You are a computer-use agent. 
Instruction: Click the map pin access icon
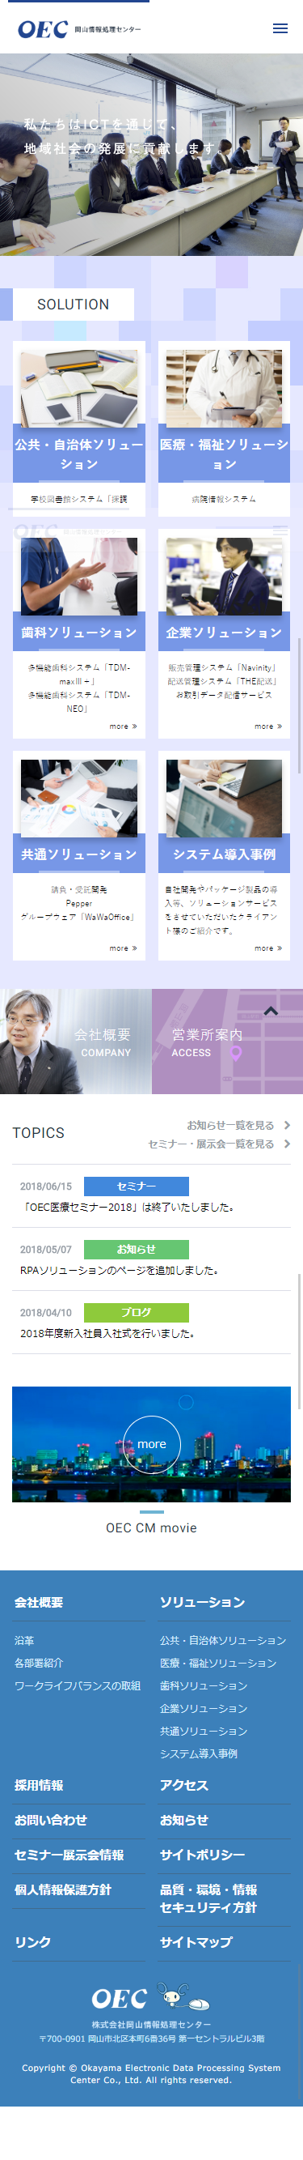236,1053
